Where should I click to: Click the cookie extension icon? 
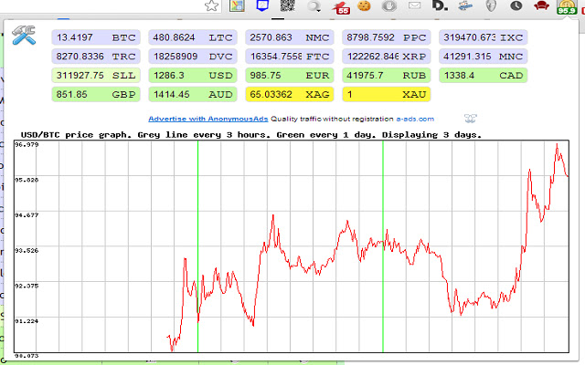364,5
